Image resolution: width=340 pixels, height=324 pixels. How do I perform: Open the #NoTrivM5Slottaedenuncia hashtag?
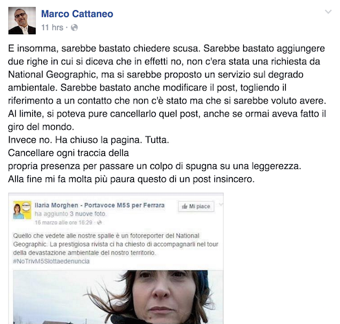click(x=52, y=262)
